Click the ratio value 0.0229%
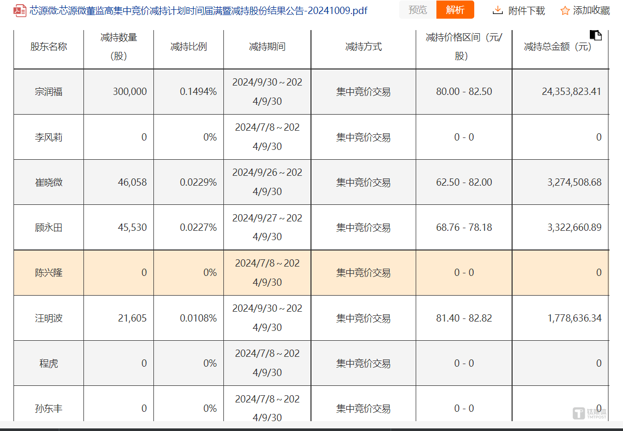Image resolution: width=623 pixels, height=431 pixels. (199, 182)
